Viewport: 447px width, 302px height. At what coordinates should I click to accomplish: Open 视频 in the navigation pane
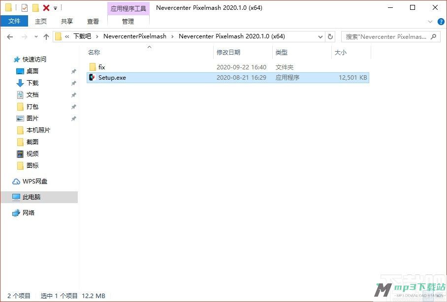click(x=32, y=154)
